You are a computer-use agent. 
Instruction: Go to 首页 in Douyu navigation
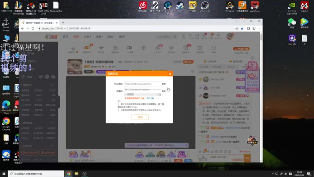tap(66, 37)
